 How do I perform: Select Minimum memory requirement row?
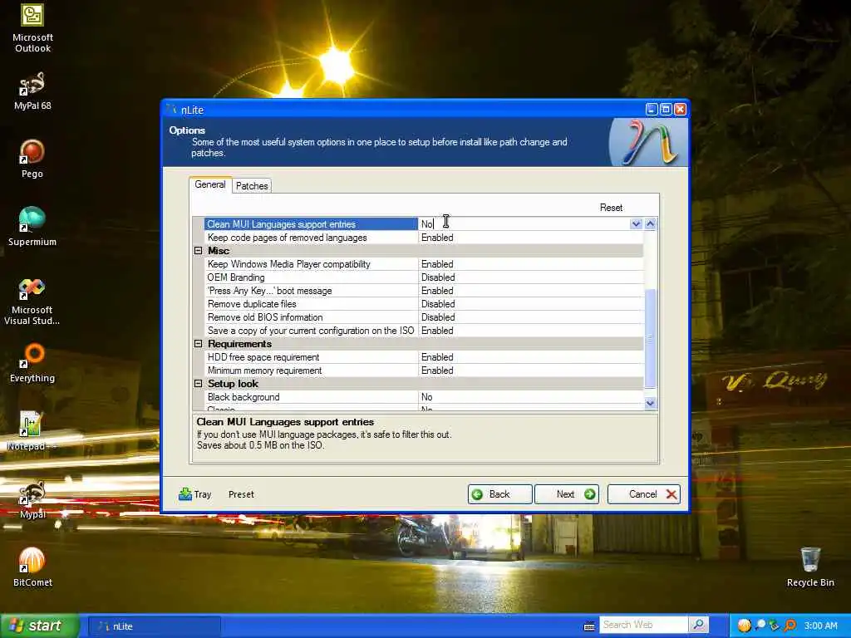[424, 371]
